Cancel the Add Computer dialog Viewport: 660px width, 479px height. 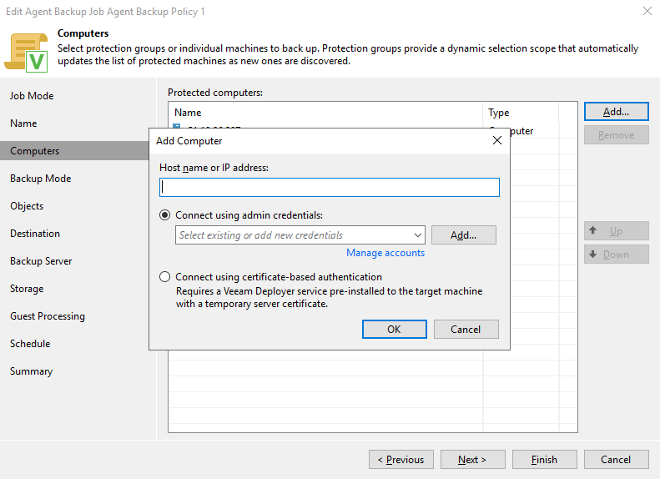click(466, 330)
